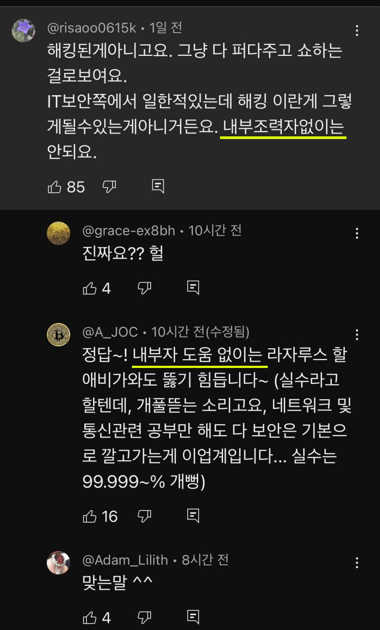
Task: Tap the purple flower avatar of @risaoo0615k
Action: click(23, 30)
